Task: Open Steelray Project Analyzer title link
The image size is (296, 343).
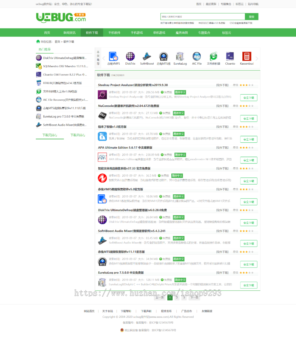Action: [133, 85]
